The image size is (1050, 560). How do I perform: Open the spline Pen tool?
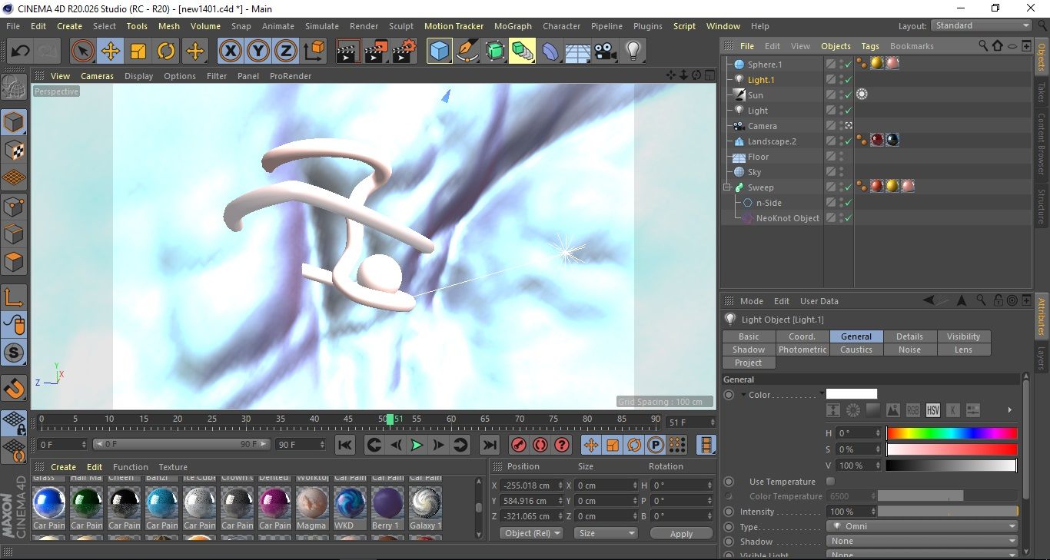click(467, 51)
